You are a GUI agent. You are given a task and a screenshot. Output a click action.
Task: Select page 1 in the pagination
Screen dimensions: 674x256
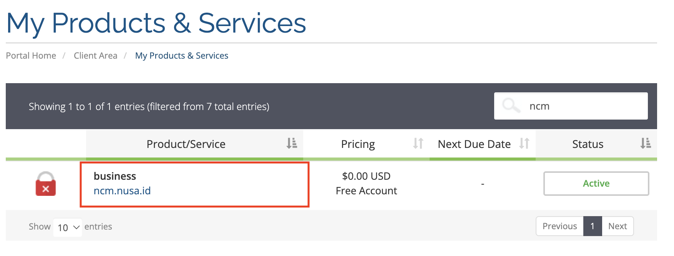click(592, 226)
